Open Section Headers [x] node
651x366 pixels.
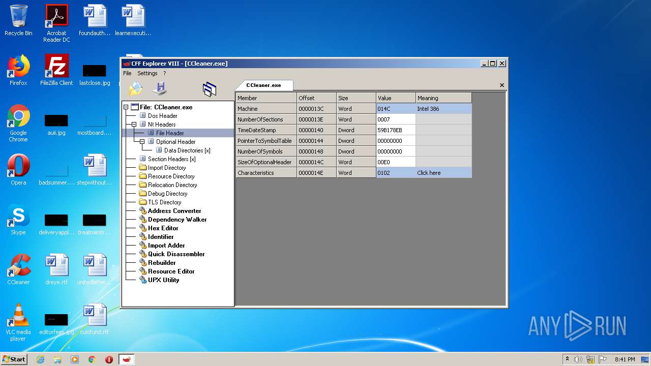click(x=171, y=159)
